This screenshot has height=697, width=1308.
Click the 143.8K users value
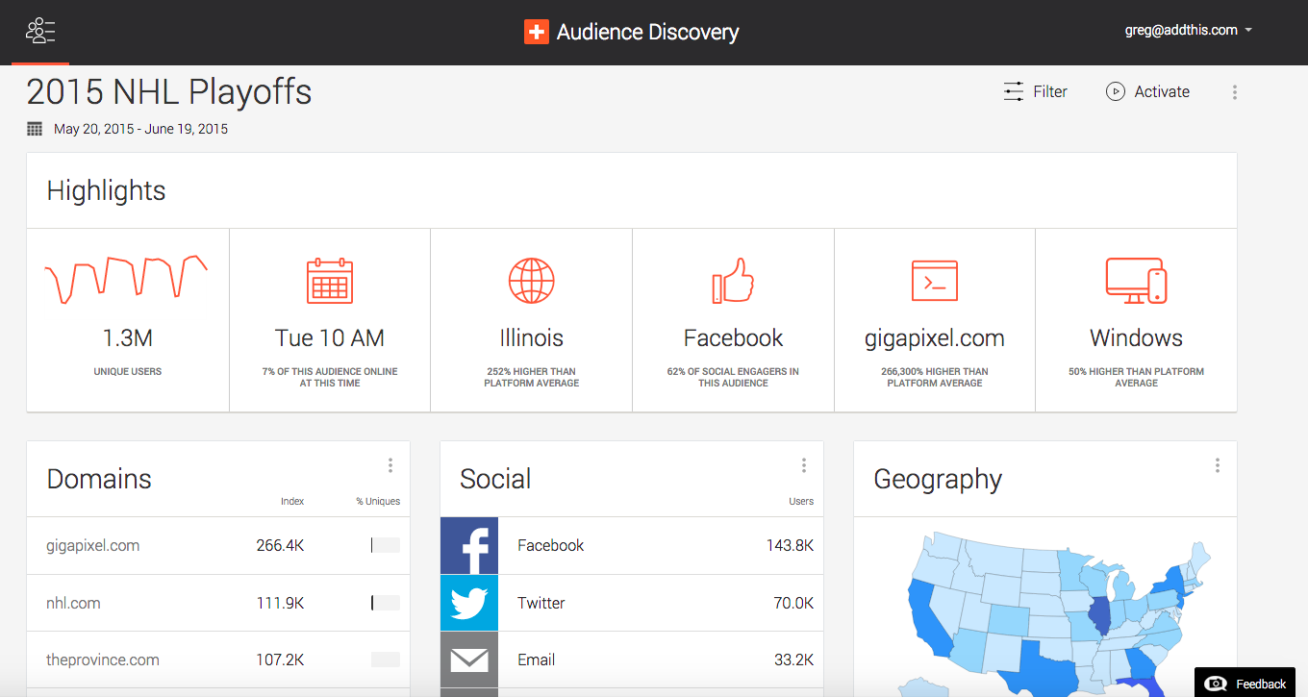pyautogui.click(x=790, y=545)
